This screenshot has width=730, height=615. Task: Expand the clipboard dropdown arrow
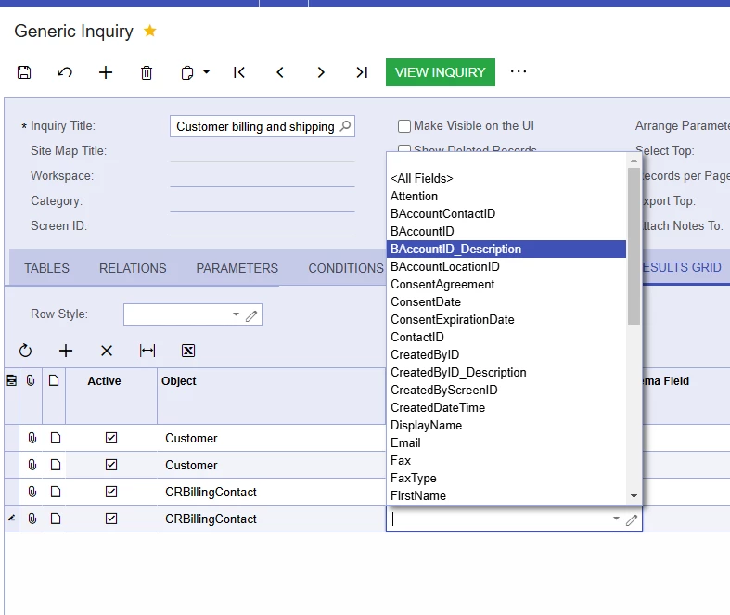pos(207,72)
